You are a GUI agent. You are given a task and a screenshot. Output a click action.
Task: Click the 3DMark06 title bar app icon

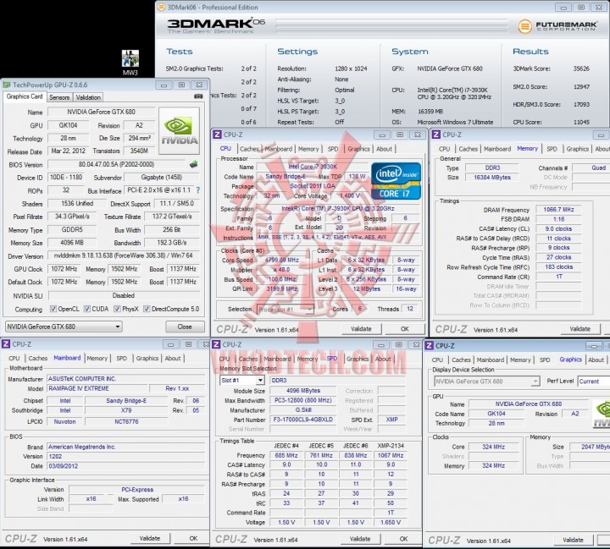(162, 7)
